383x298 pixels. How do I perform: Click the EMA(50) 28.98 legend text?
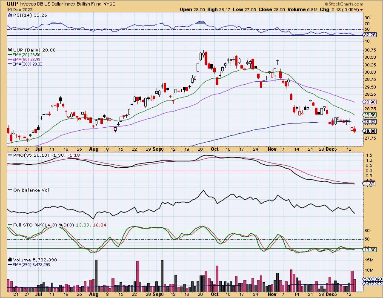(26, 59)
